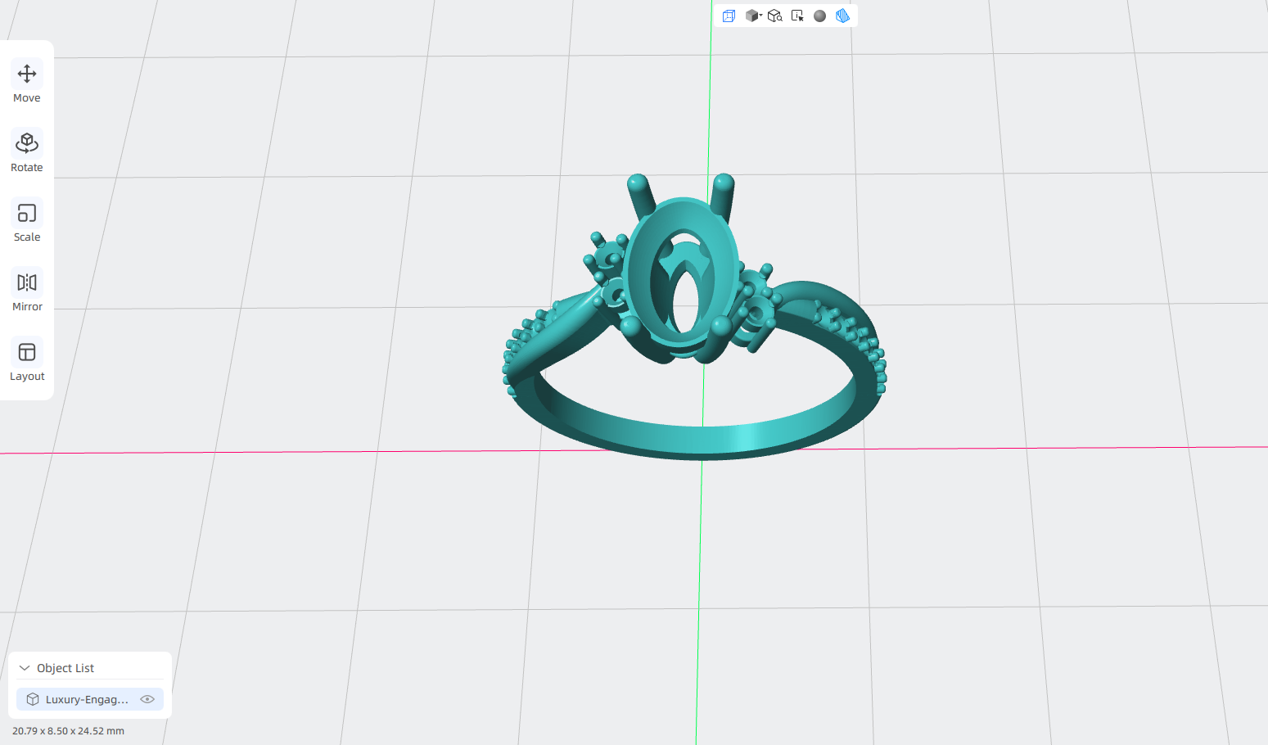
Task: Select the Luxury-Engag... object row
Action: pyautogui.click(x=90, y=699)
